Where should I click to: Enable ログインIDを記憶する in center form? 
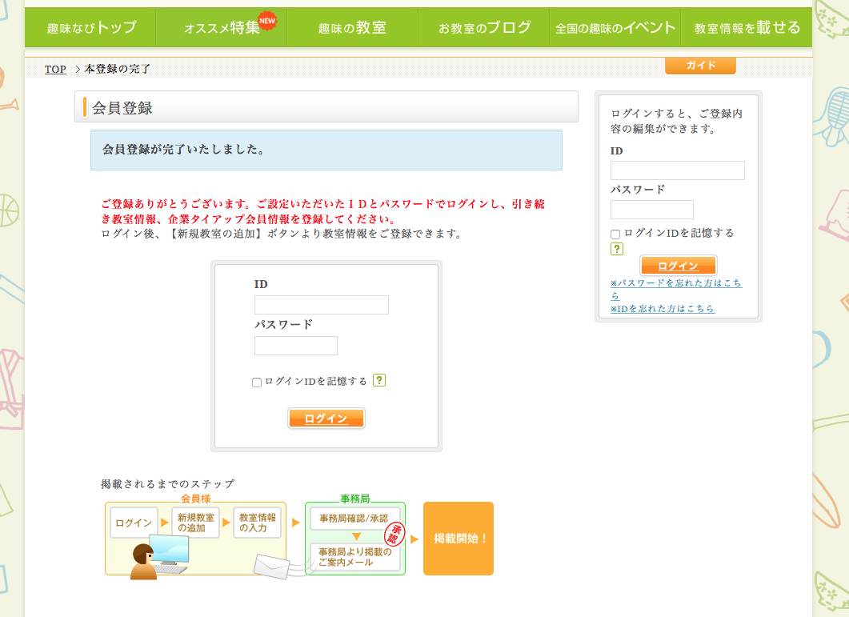(x=257, y=383)
